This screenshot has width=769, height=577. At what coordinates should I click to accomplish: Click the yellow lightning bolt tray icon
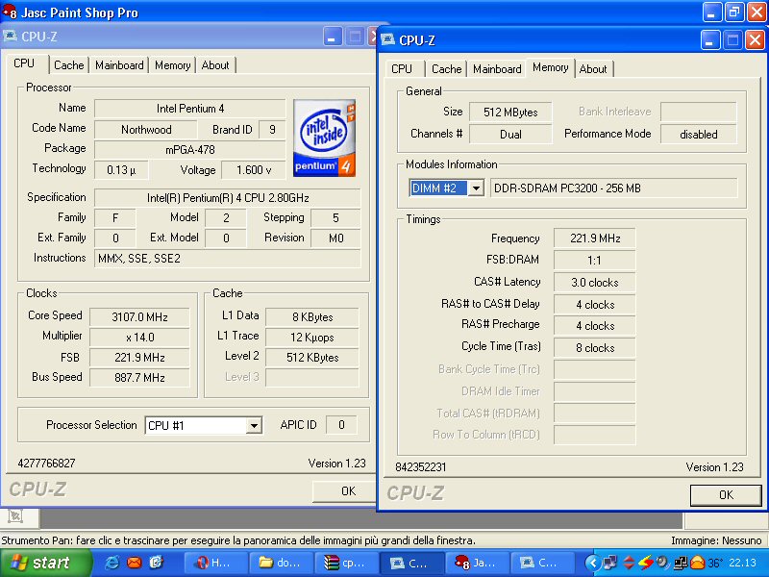(x=646, y=563)
